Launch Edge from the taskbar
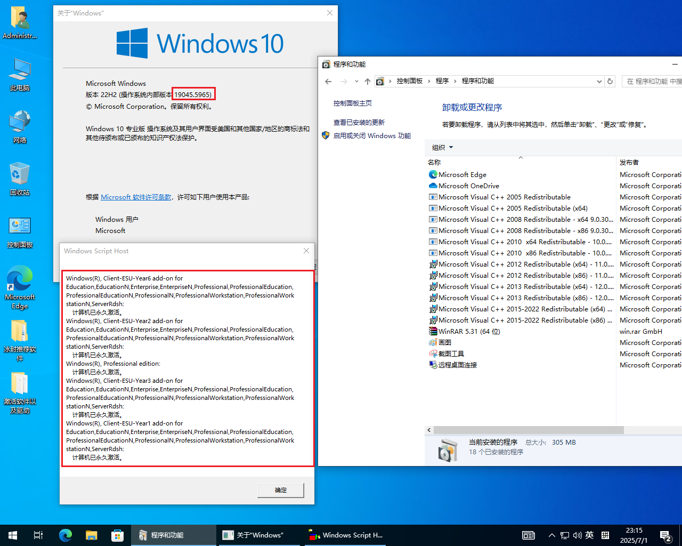 pos(66,535)
